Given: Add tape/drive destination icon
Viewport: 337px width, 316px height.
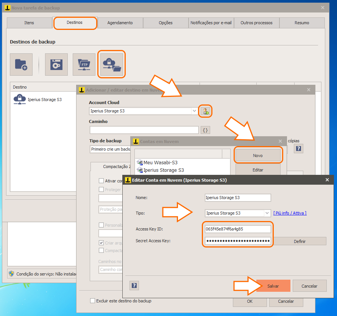Looking at the screenshot, I should pyautogui.click(x=56, y=64).
